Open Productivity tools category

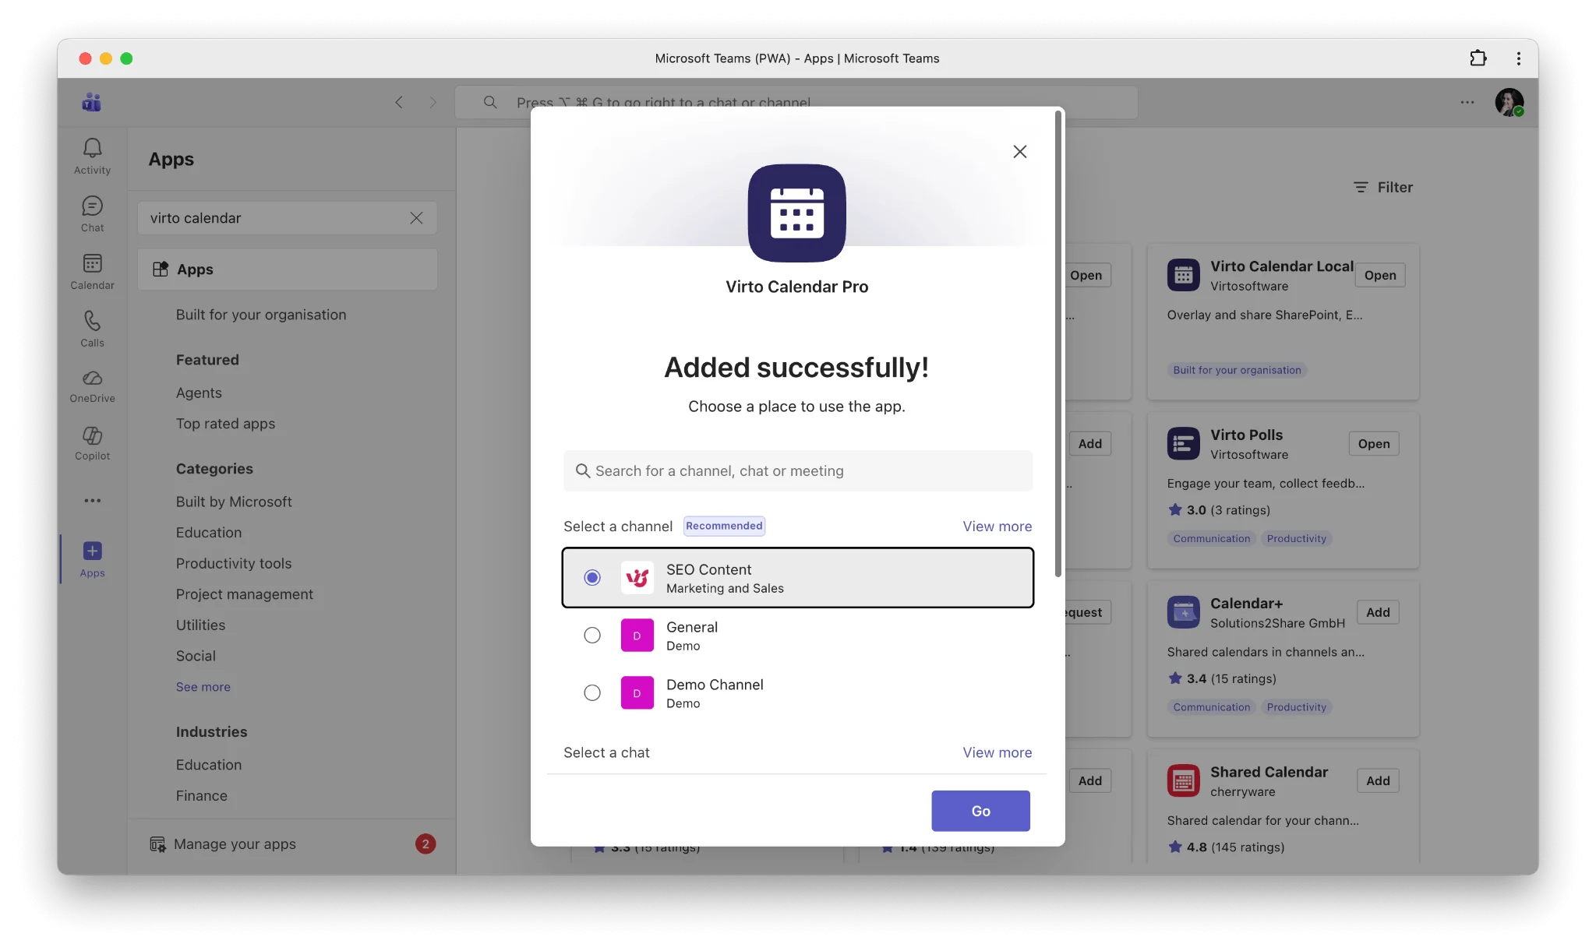coord(233,564)
